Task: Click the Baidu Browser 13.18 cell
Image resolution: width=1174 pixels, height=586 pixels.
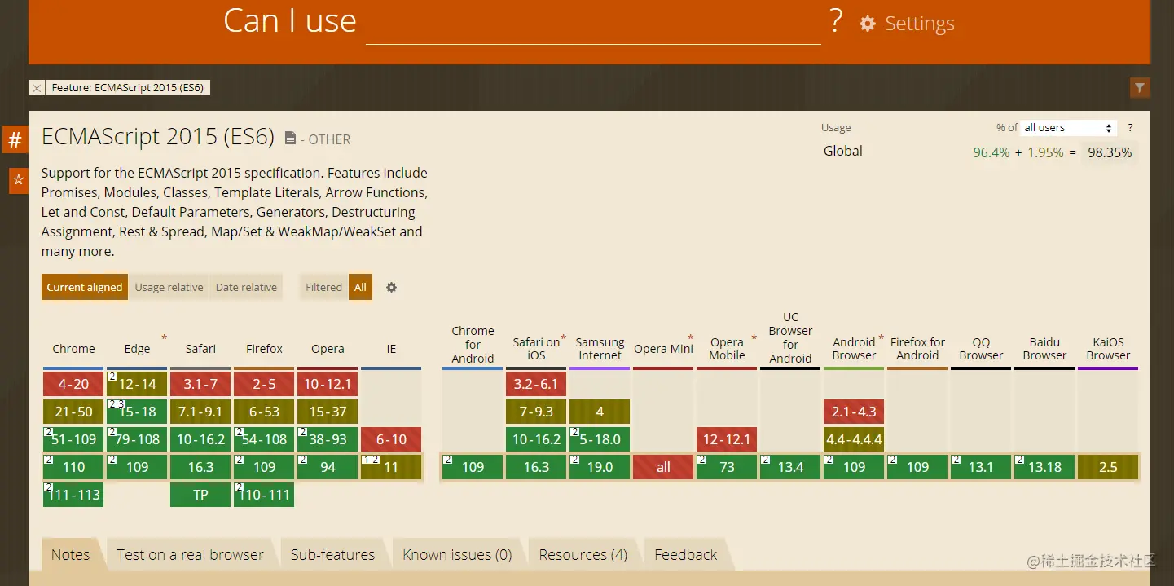Action: (x=1044, y=467)
